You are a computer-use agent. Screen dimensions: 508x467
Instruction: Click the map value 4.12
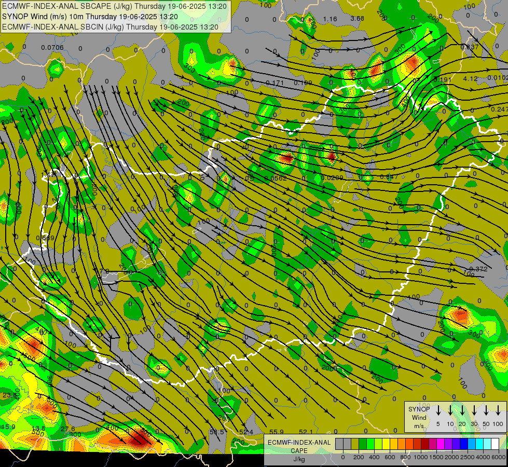pos(470,78)
